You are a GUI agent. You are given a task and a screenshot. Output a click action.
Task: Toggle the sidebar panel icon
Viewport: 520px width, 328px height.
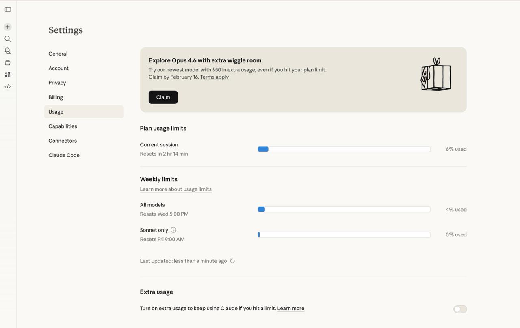(8, 9)
